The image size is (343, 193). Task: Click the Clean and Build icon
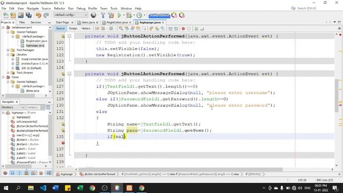(x=111, y=15)
